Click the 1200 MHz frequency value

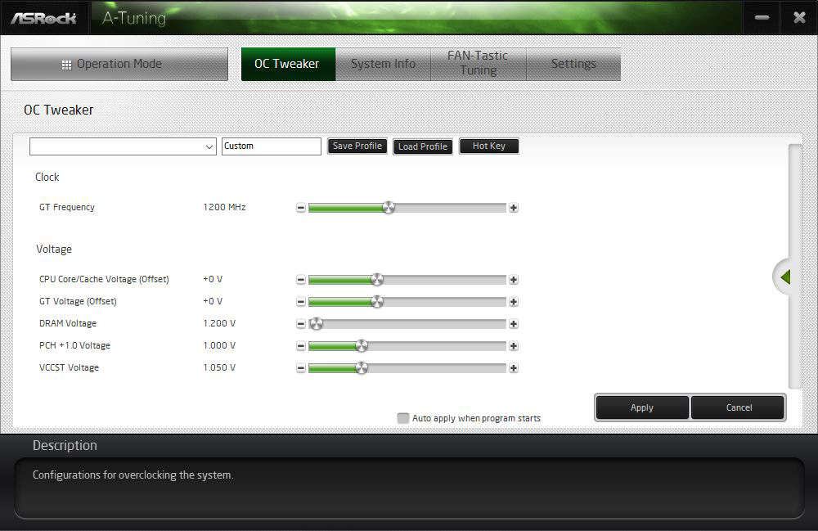coord(224,207)
